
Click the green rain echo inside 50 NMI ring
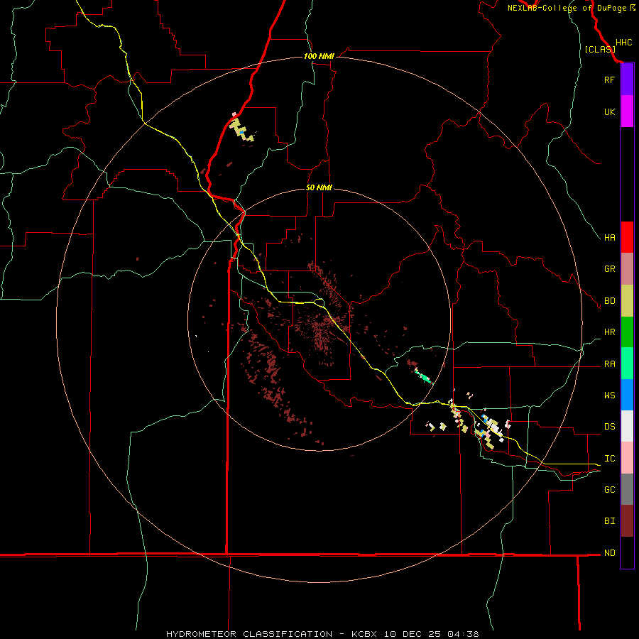425,377
